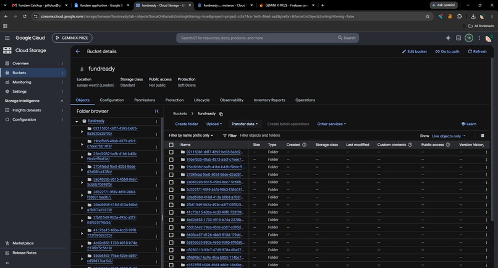498x268 pixels.
Task: Click the Go to path button
Action: [x=447, y=51]
